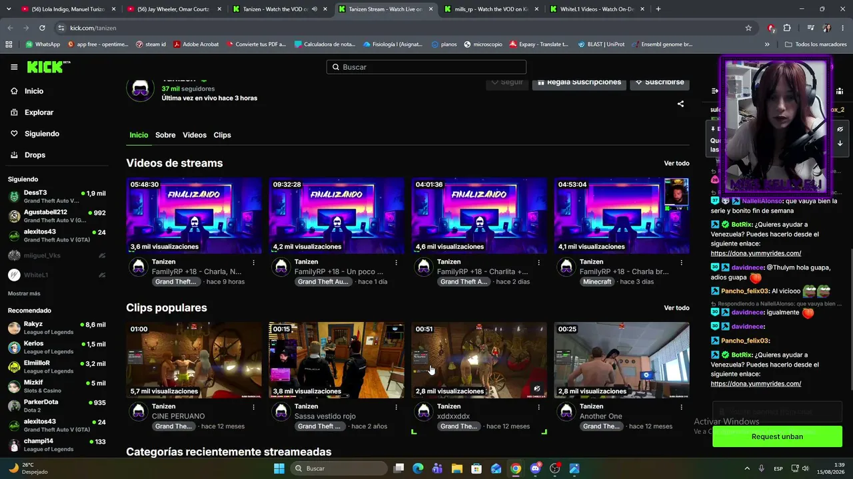Click Mizkif avatar in Recomendado
This screenshot has width=853, height=479.
pos(14,387)
